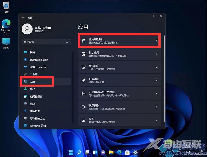The width and height of the screenshot is (207, 157).
Task: Select the paintbrush icon for 个性化
Action: coord(25,74)
